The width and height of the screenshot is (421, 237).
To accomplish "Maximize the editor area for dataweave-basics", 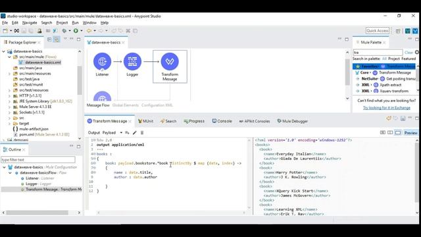I will [x=347, y=39].
